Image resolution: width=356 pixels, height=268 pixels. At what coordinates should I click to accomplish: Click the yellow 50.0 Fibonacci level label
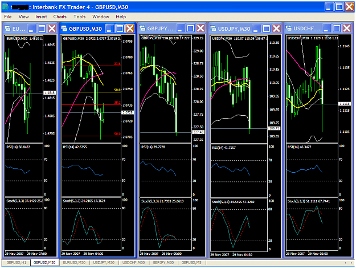pos(117,90)
